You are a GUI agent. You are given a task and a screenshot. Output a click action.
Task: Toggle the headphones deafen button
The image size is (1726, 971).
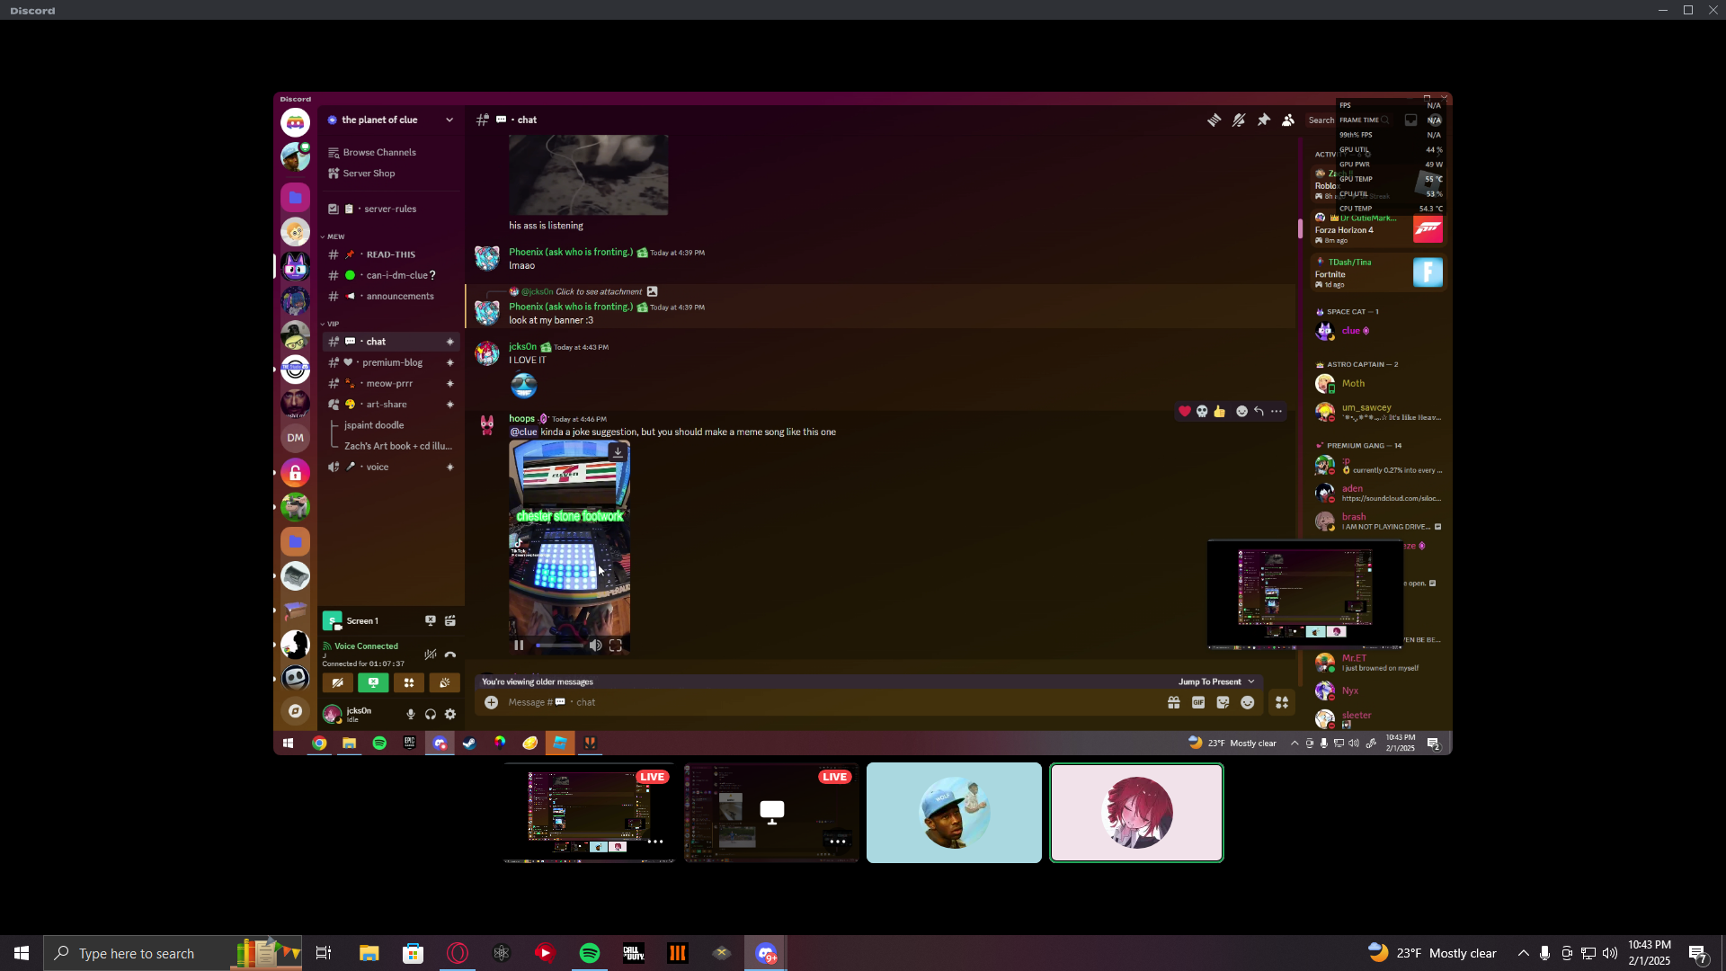431,714
